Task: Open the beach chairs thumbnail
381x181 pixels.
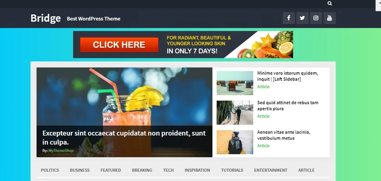Action: pos(235,83)
